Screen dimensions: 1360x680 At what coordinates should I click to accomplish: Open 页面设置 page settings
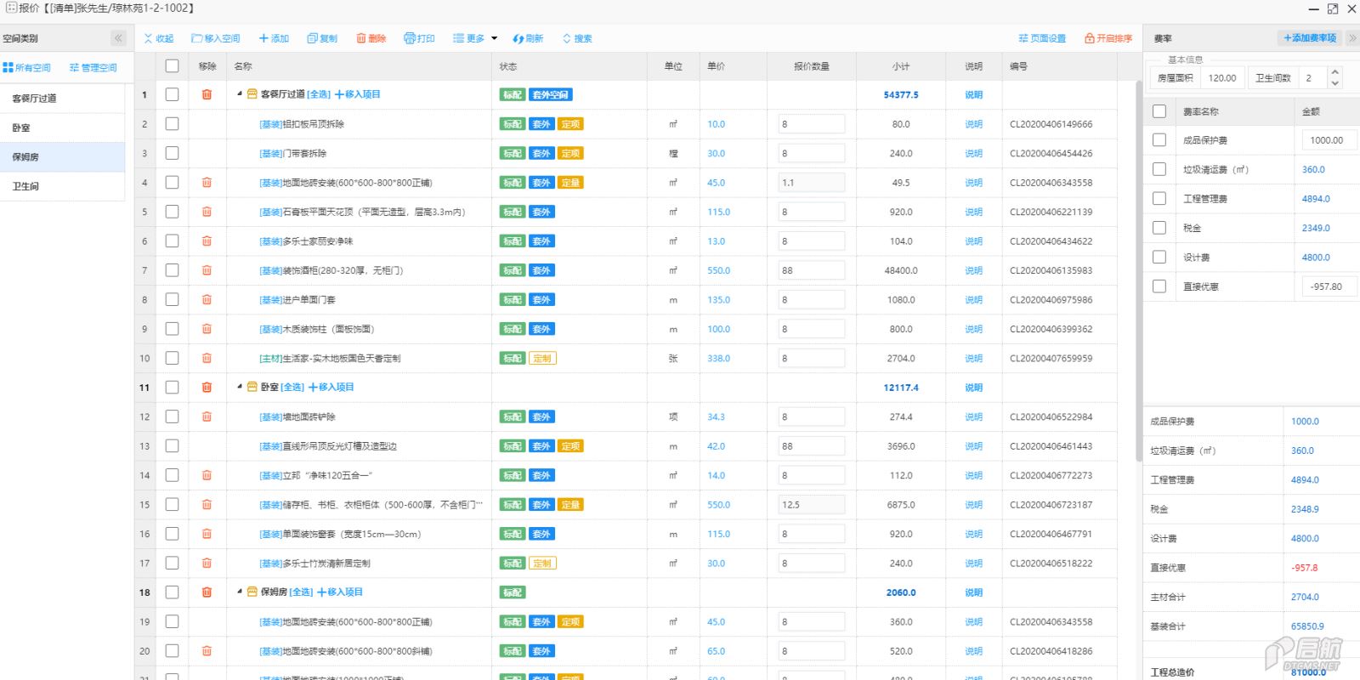coord(1042,38)
